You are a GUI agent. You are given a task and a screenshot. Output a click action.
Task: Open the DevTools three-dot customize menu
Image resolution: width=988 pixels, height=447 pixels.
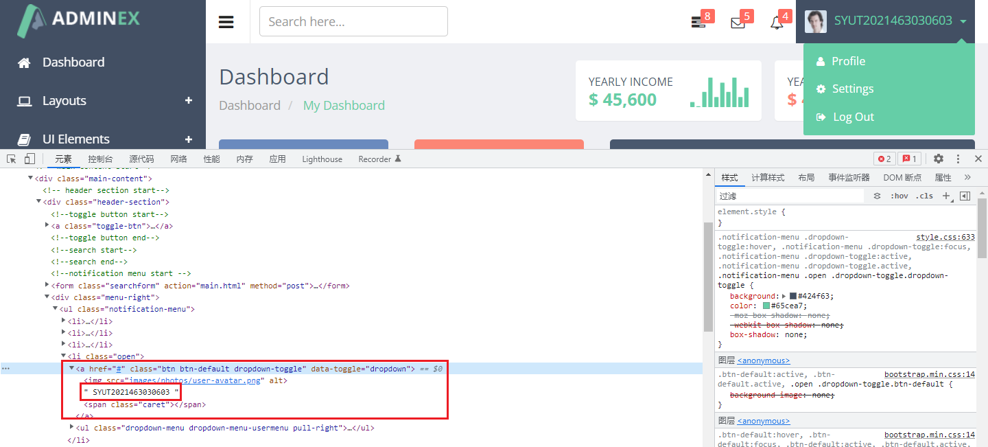pos(958,159)
